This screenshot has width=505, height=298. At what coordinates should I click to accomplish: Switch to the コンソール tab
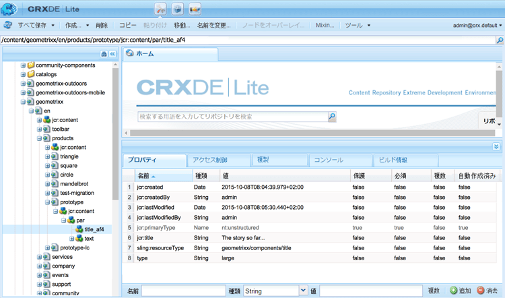[x=341, y=160]
